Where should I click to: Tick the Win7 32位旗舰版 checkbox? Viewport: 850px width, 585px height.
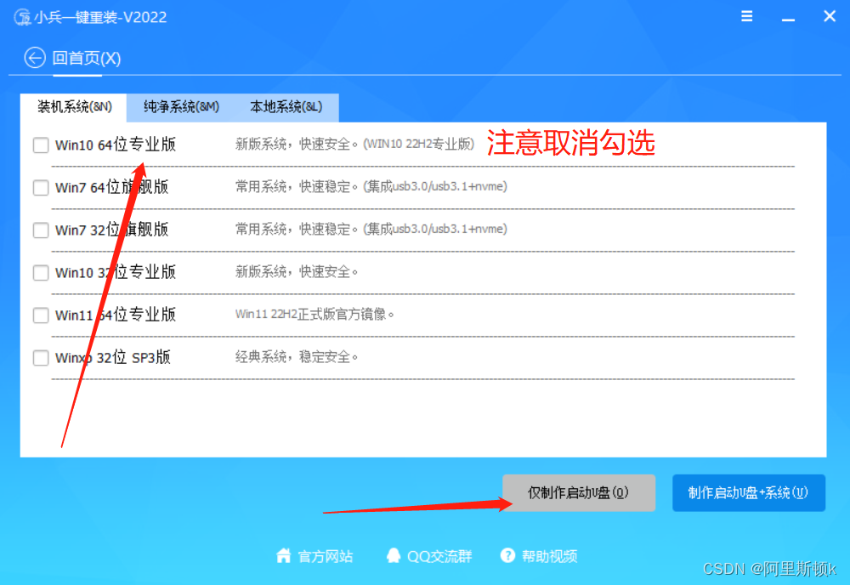pyautogui.click(x=41, y=230)
